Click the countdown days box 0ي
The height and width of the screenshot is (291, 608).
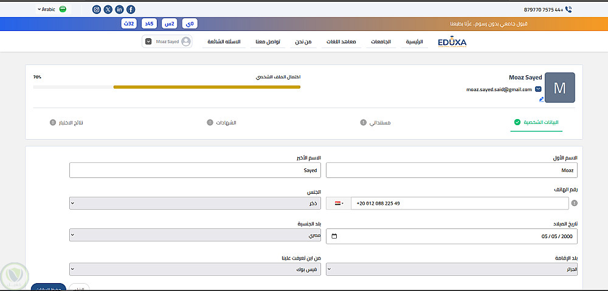[190, 24]
